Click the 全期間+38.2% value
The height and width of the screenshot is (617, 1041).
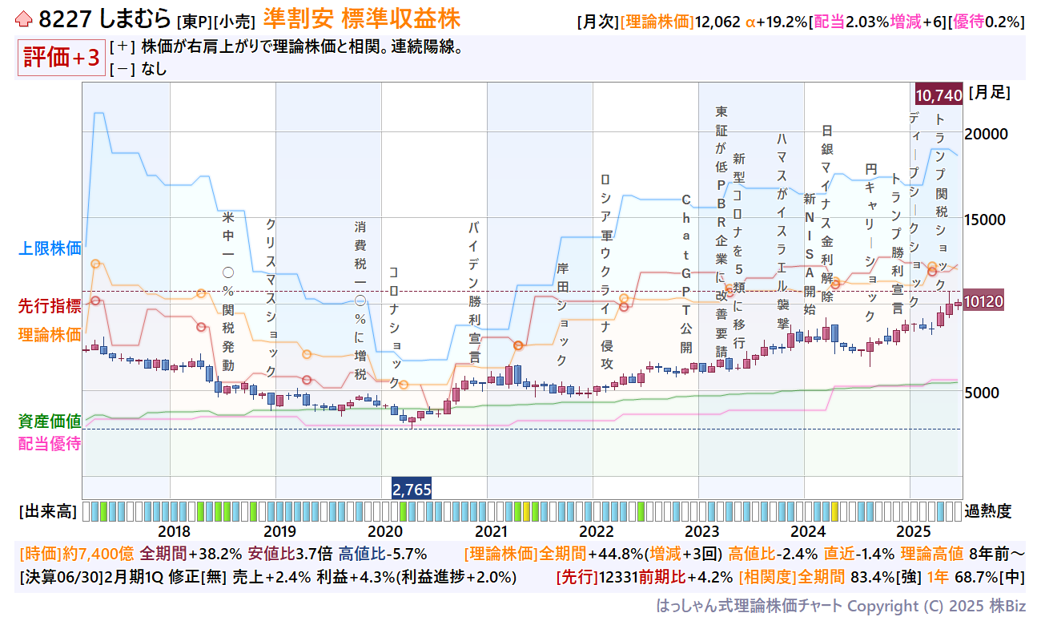191,554
